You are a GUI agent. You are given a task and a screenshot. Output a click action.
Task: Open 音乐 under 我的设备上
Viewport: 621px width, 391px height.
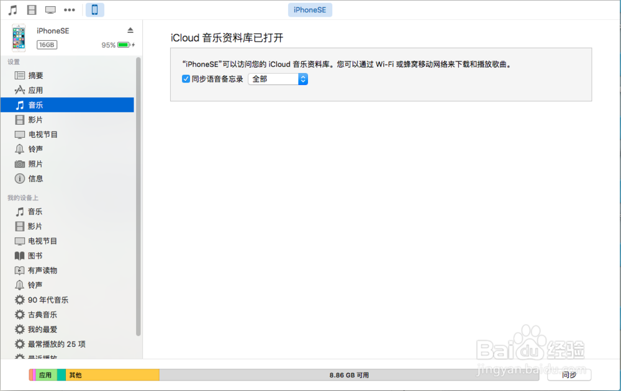point(67,212)
